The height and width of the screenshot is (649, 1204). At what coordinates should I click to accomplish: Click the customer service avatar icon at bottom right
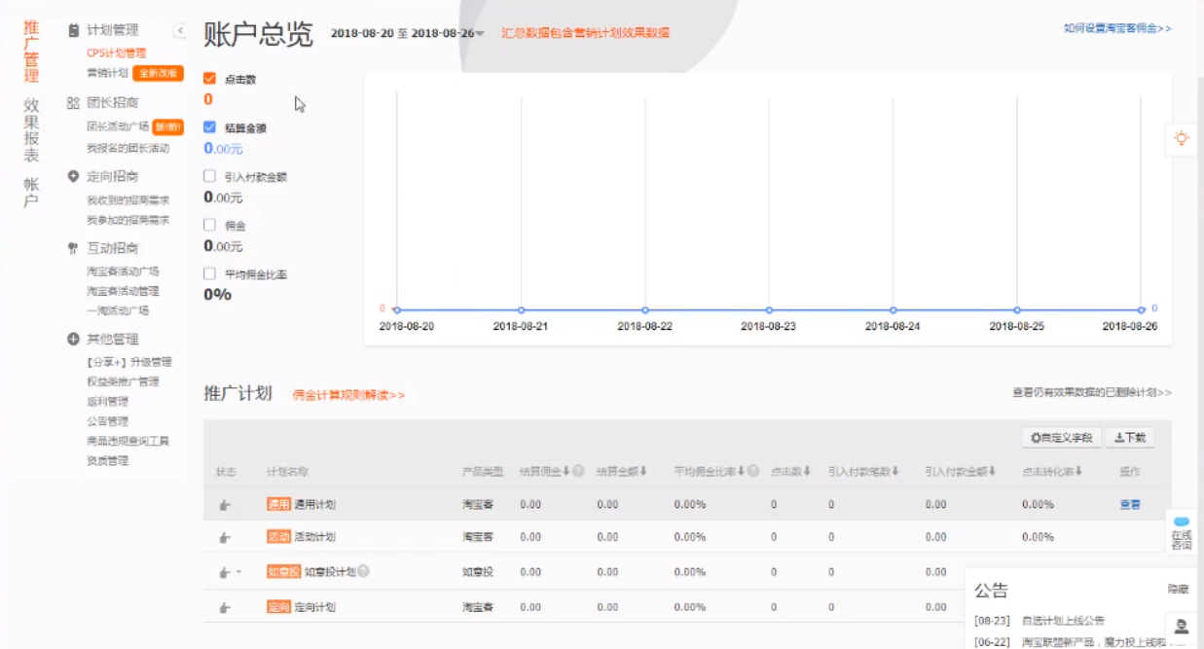1182,626
